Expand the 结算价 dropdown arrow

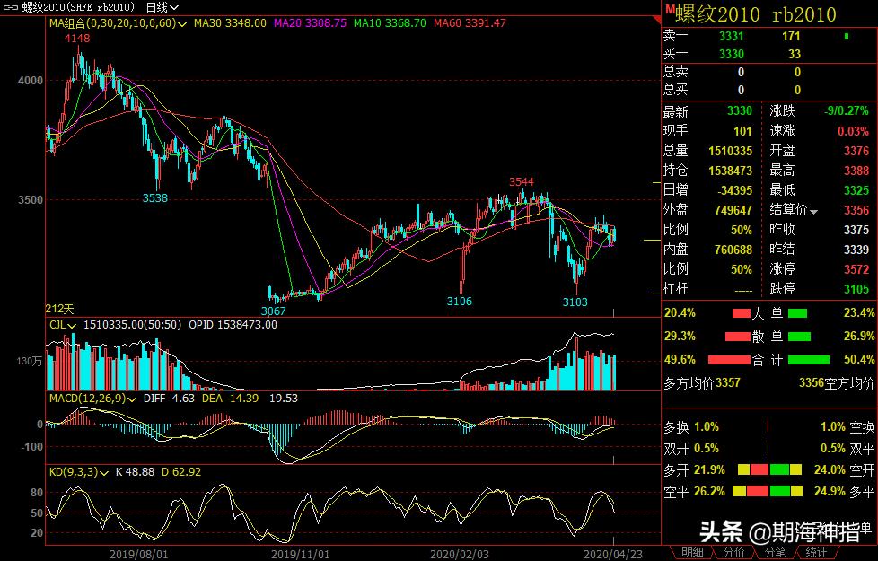point(813,212)
